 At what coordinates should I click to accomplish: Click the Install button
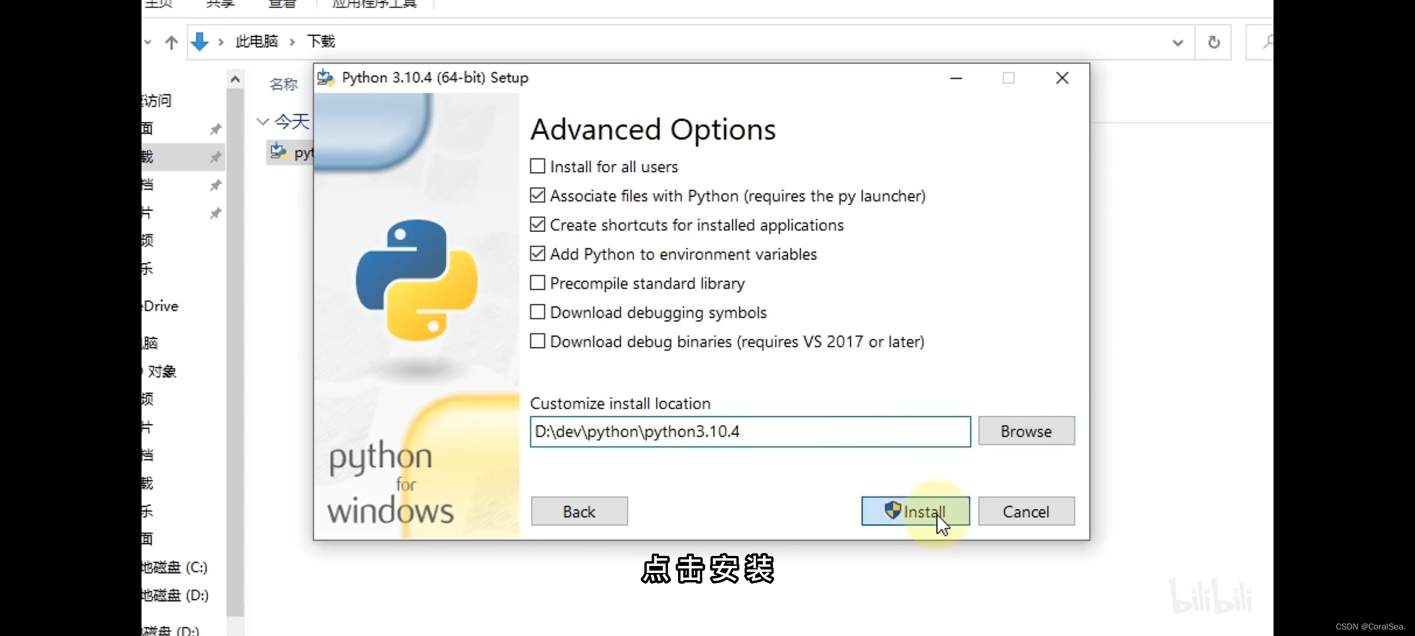[915, 511]
